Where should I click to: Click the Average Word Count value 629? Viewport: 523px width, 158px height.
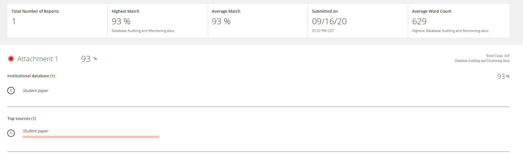419,21
